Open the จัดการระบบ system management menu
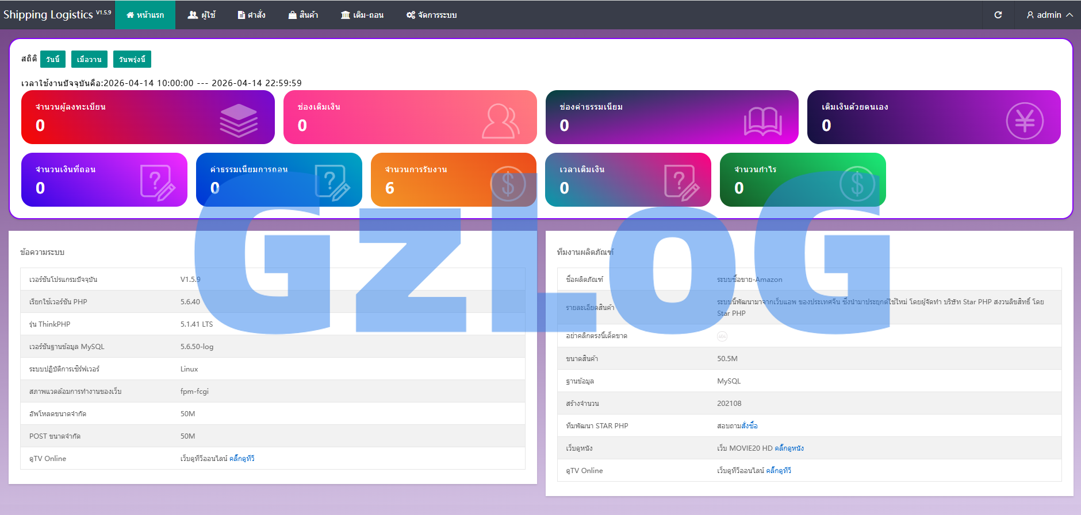This screenshot has width=1081, height=515. click(431, 15)
